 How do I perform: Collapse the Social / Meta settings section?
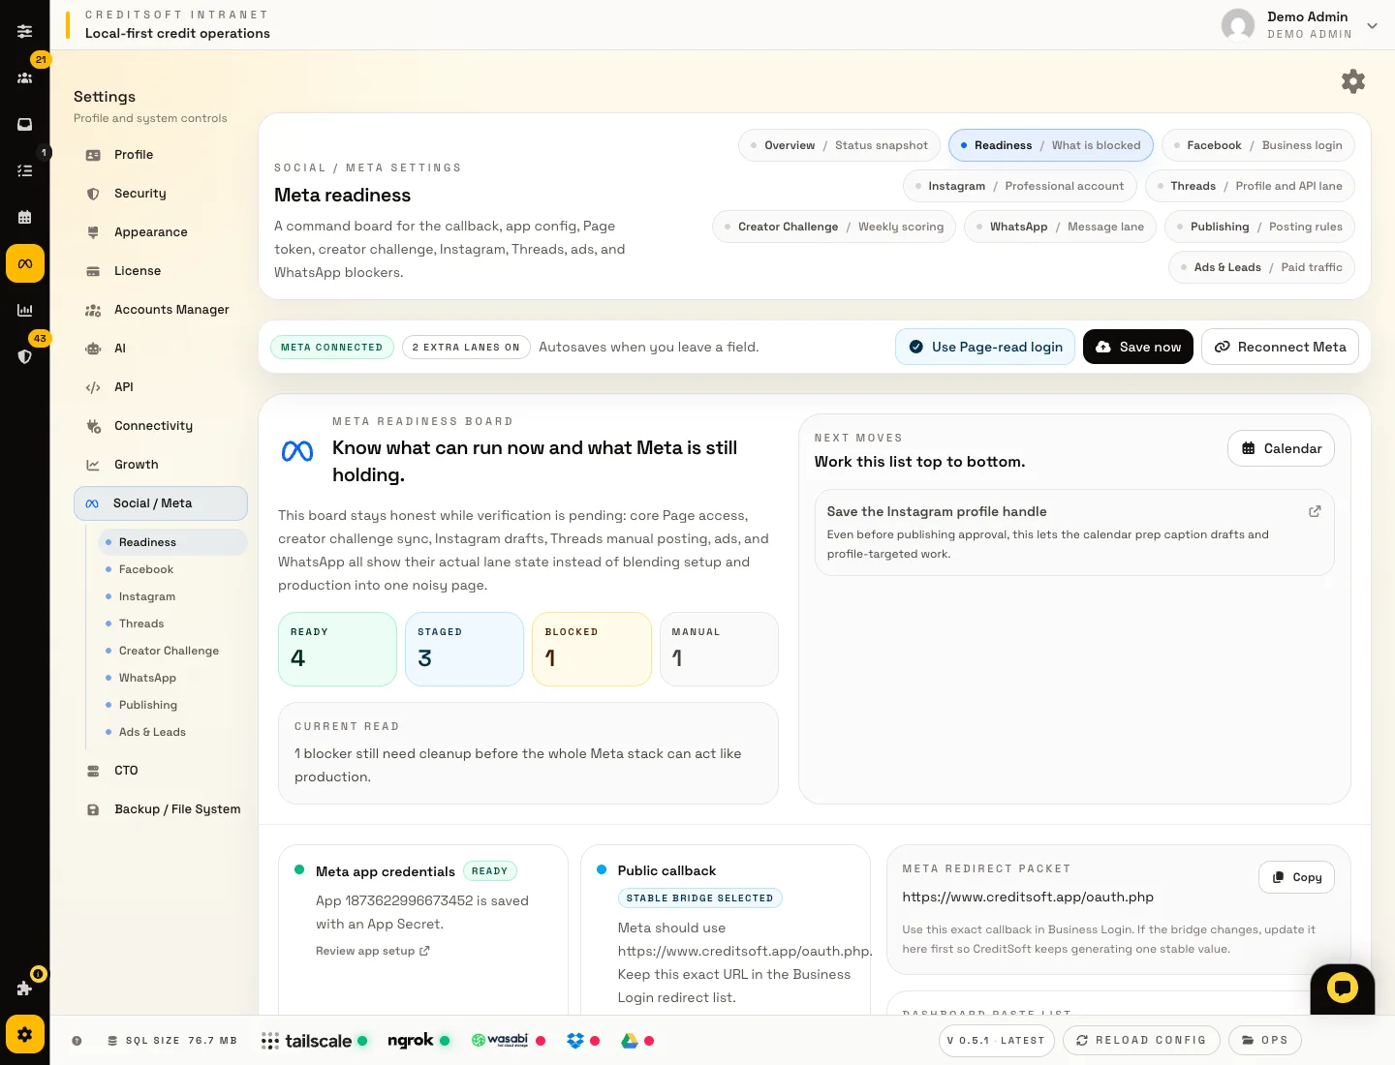pos(161,503)
